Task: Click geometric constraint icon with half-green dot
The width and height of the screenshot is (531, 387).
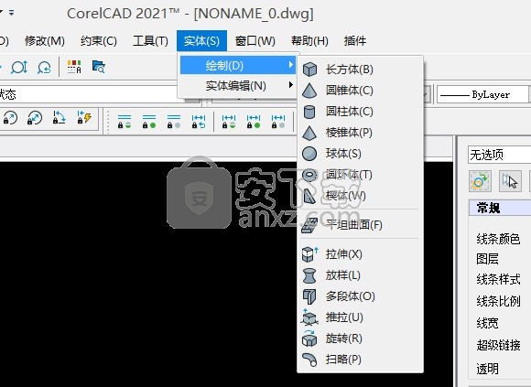Action: [x=125, y=122]
